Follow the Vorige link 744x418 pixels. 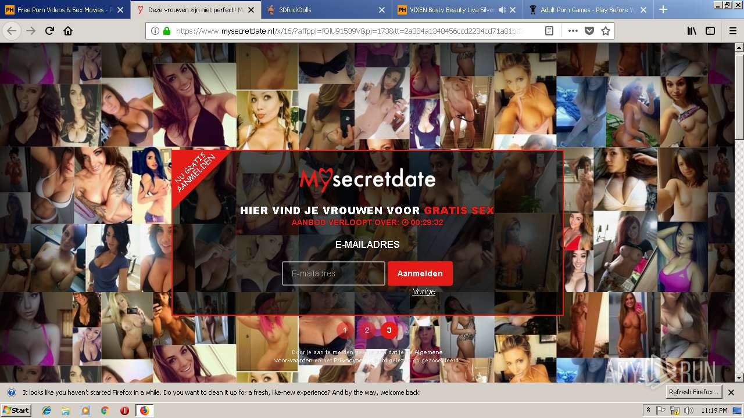424,292
